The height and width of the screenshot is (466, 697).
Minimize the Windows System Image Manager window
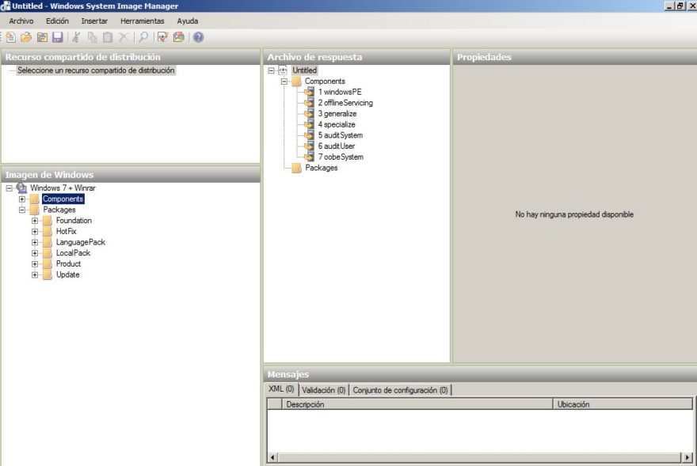pyautogui.click(x=670, y=6)
